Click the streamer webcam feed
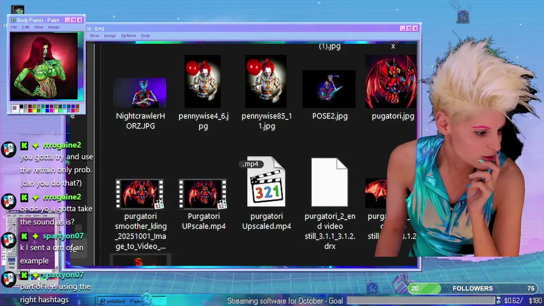The width and height of the screenshot is (544, 306). click(x=461, y=149)
